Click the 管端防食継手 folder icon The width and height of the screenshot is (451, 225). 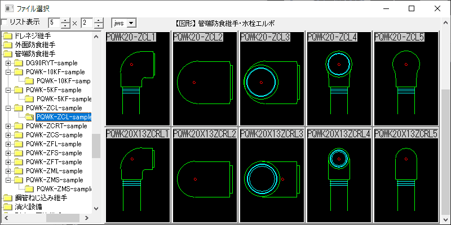click(x=7, y=54)
